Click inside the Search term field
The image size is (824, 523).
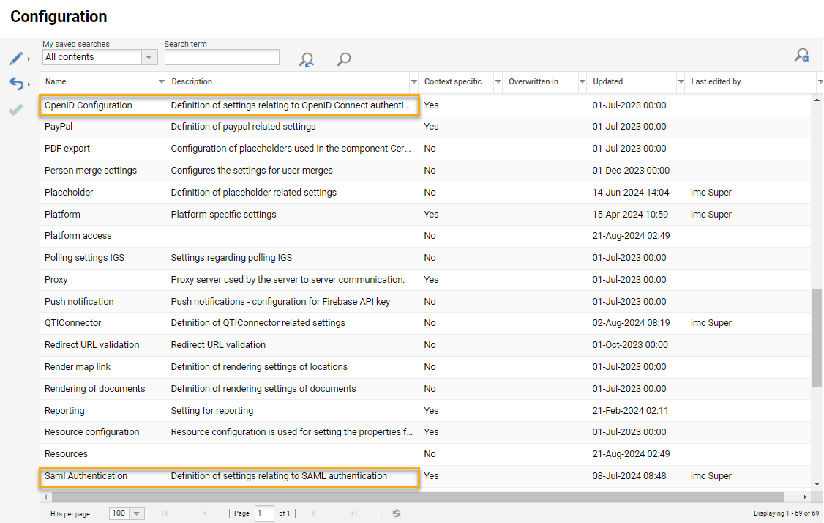pos(221,57)
